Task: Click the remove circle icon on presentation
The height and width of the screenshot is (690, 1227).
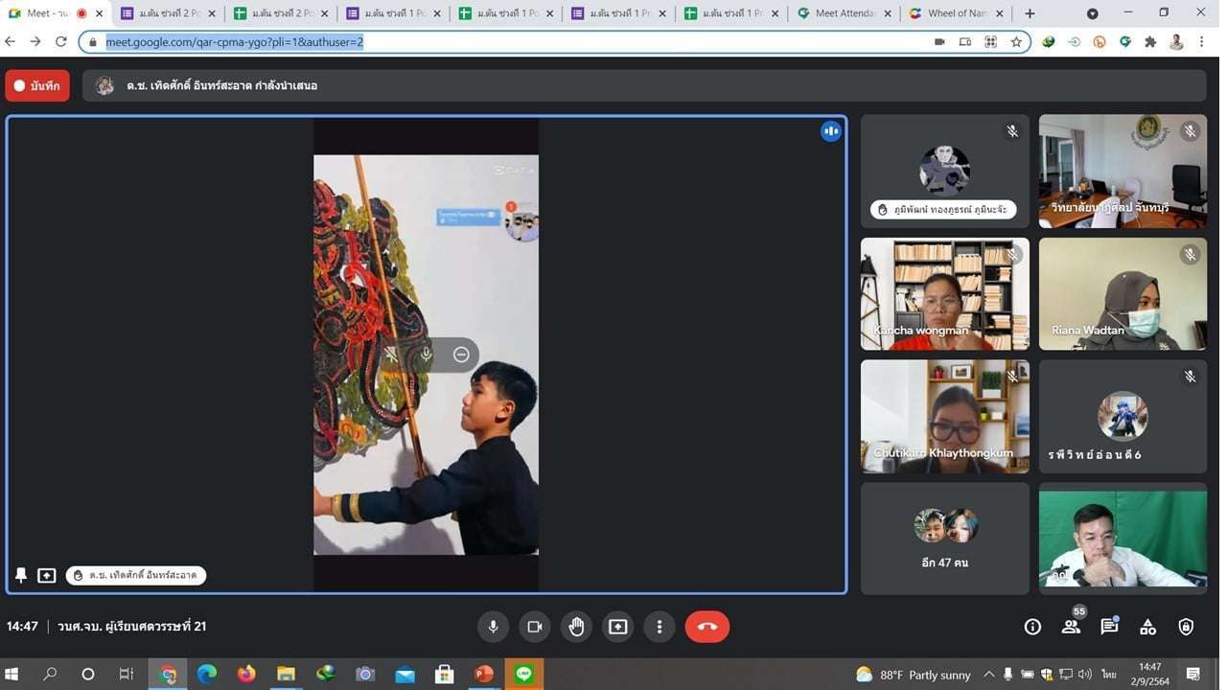Action: [x=461, y=355]
